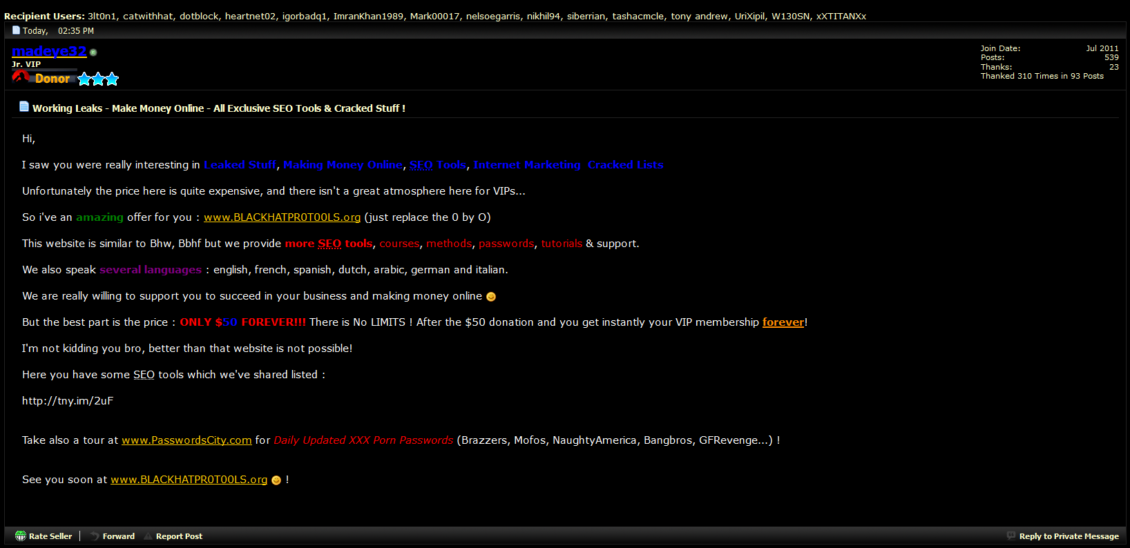1130x548 pixels.
Task: Open the Cracked Lists link
Action: tap(625, 165)
